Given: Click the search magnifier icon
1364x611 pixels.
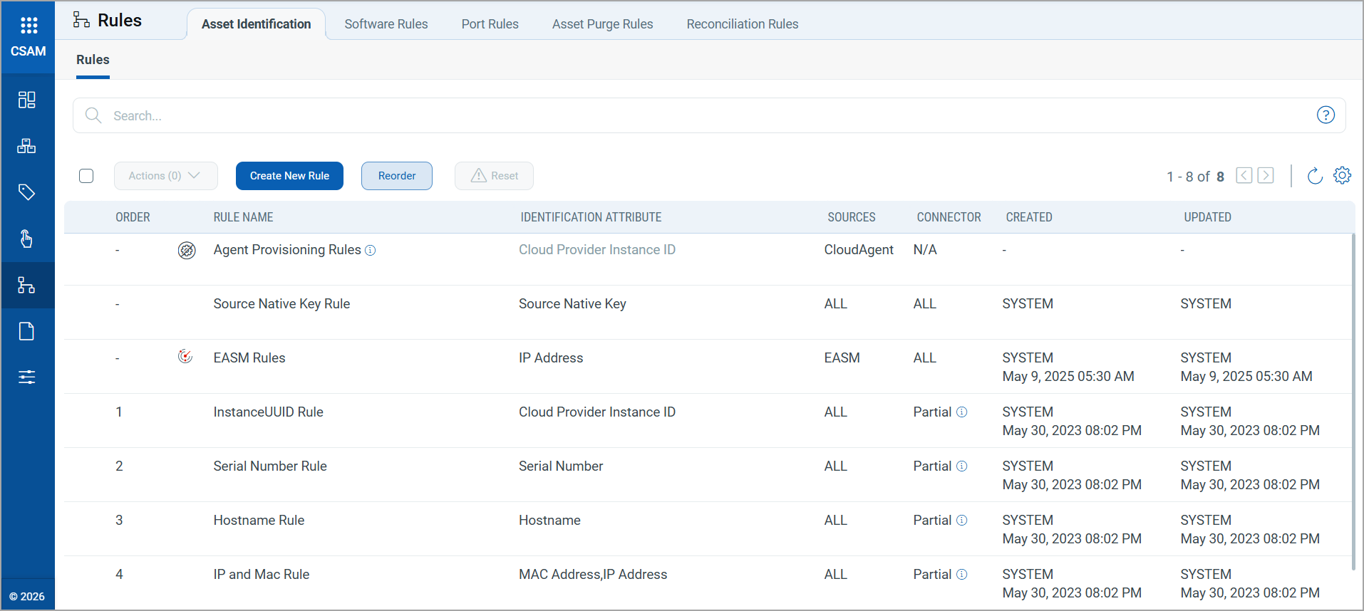Looking at the screenshot, I should coord(93,115).
